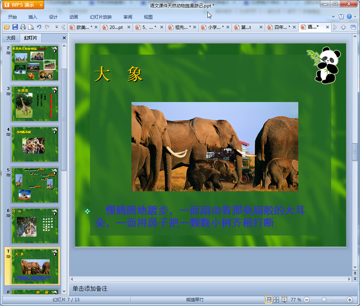The width and height of the screenshot is (360, 306).
Task: Click the Redo arrow icon
Action: (x=47, y=27)
